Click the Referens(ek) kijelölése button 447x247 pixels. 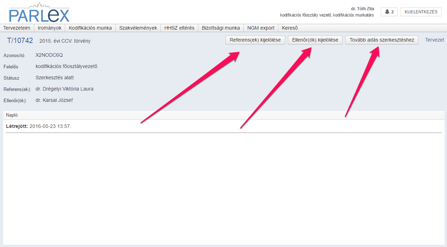click(x=255, y=40)
